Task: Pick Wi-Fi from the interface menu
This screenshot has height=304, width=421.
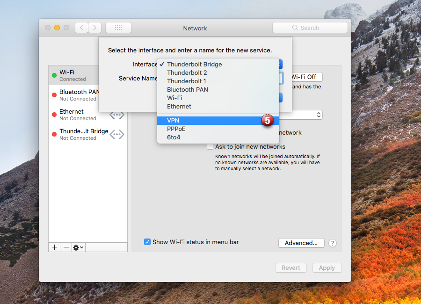Action: pos(218,98)
